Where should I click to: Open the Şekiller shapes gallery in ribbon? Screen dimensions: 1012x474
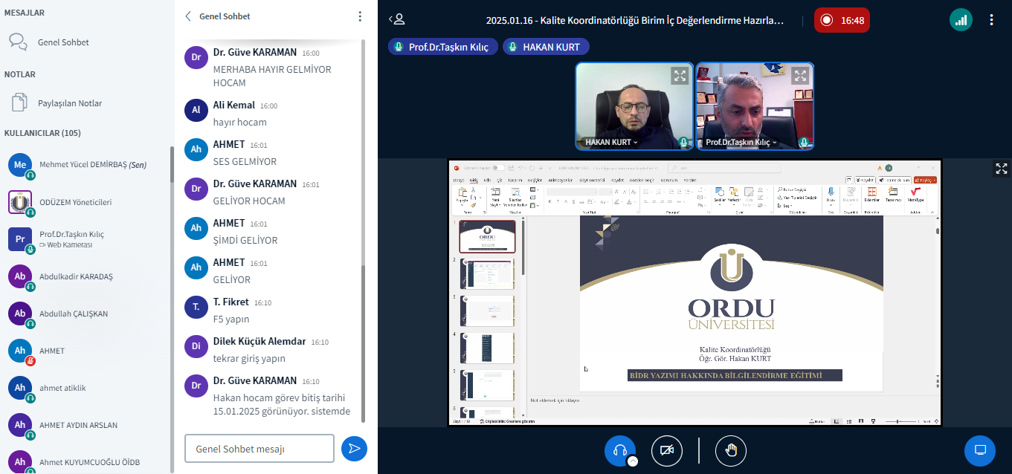[720, 195]
